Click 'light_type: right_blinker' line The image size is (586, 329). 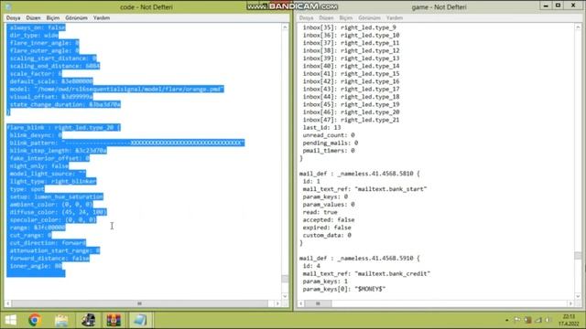53,181
